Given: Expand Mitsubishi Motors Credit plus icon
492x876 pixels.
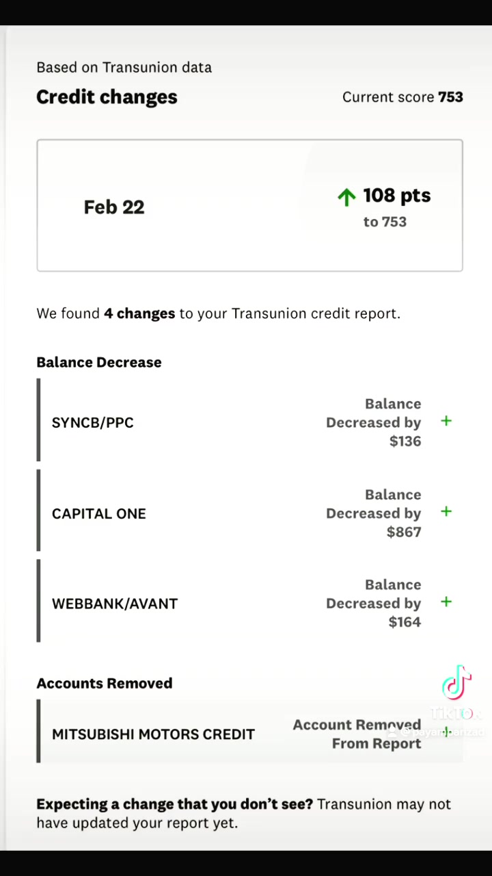Looking at the screenshot, I should point(446,732).
